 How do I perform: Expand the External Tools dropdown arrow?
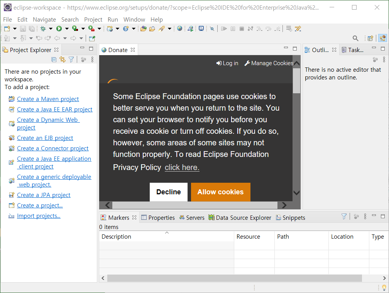tap(99, 29)
